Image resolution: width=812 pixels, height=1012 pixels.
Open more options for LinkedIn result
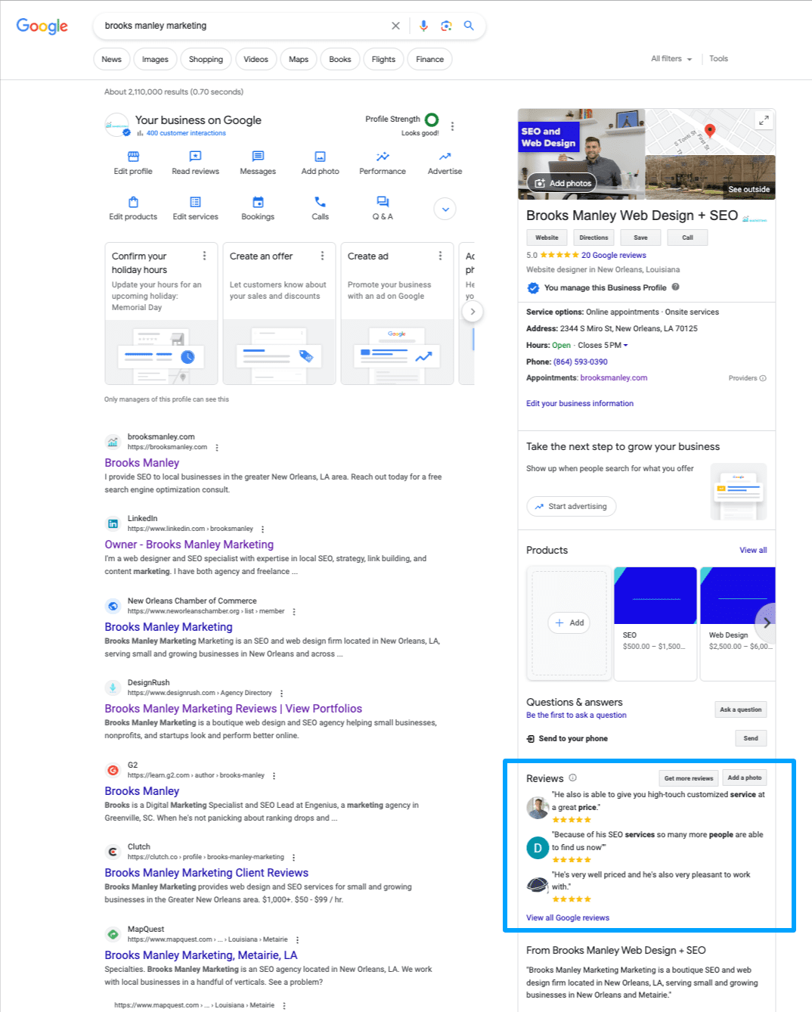pos(262,529)
